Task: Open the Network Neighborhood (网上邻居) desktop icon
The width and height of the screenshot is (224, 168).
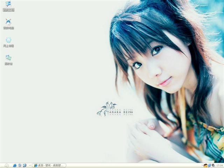Action: 8,42
